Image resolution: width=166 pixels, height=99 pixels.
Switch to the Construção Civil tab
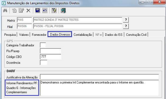(136, 35)
